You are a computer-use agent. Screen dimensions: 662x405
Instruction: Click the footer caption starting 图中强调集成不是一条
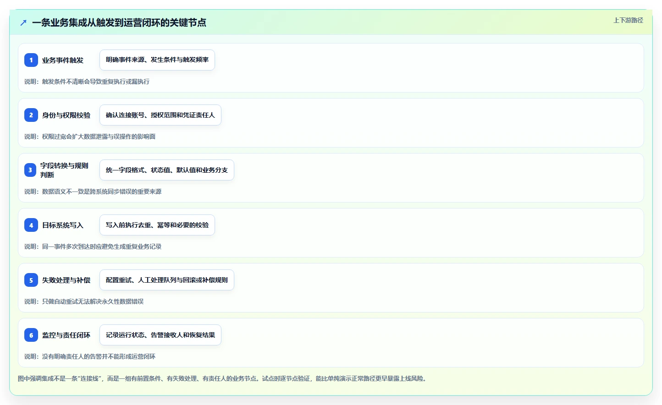(223, 378)
